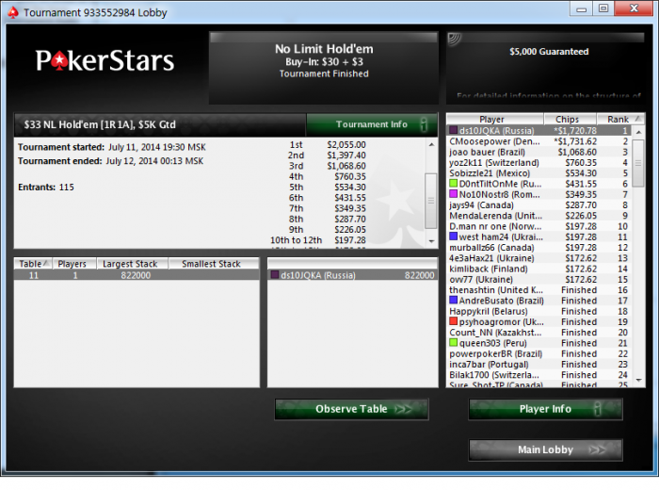Click the info icon on Player Info button
Viewport: 659px width, 490px height.
coord(597,409)
